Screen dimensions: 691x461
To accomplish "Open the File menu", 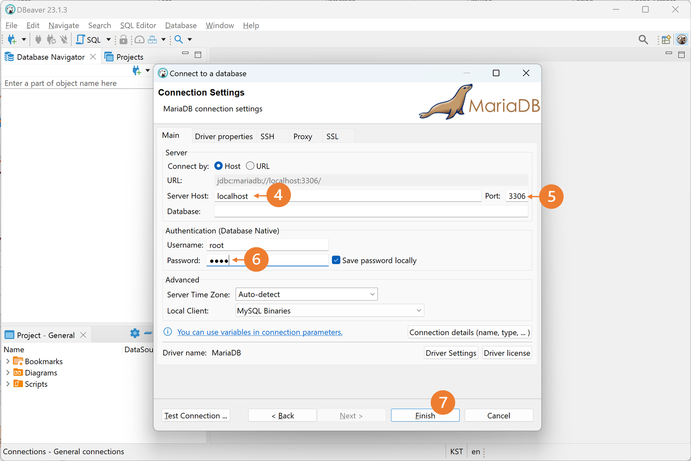I will click(11, 25).
